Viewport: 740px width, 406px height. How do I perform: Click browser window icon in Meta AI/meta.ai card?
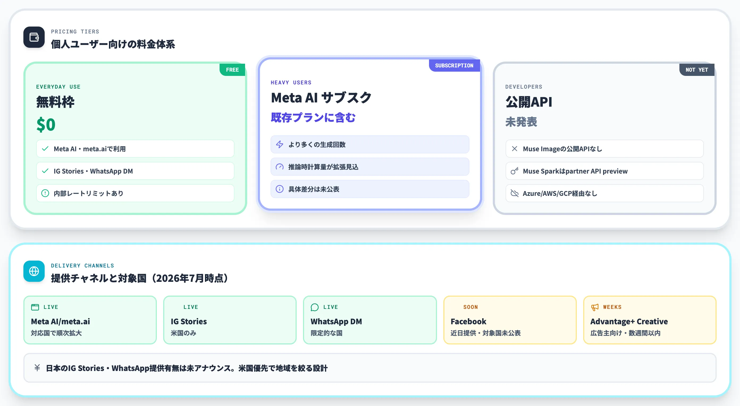pos(35,307)
